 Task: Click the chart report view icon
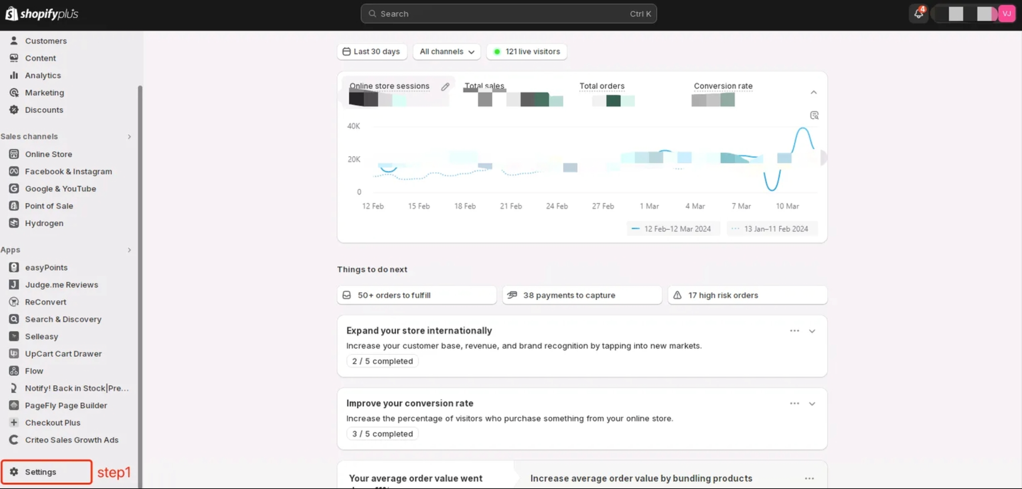point(814,115)
